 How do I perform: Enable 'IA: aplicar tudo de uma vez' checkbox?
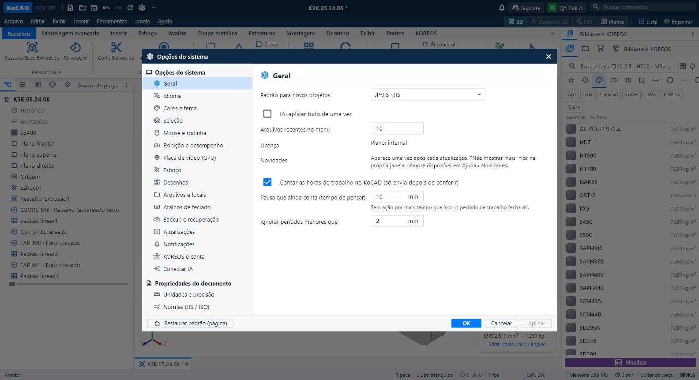pos(267,114)
